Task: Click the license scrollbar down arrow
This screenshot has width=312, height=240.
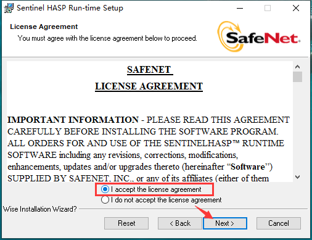Action: [297, 177]
